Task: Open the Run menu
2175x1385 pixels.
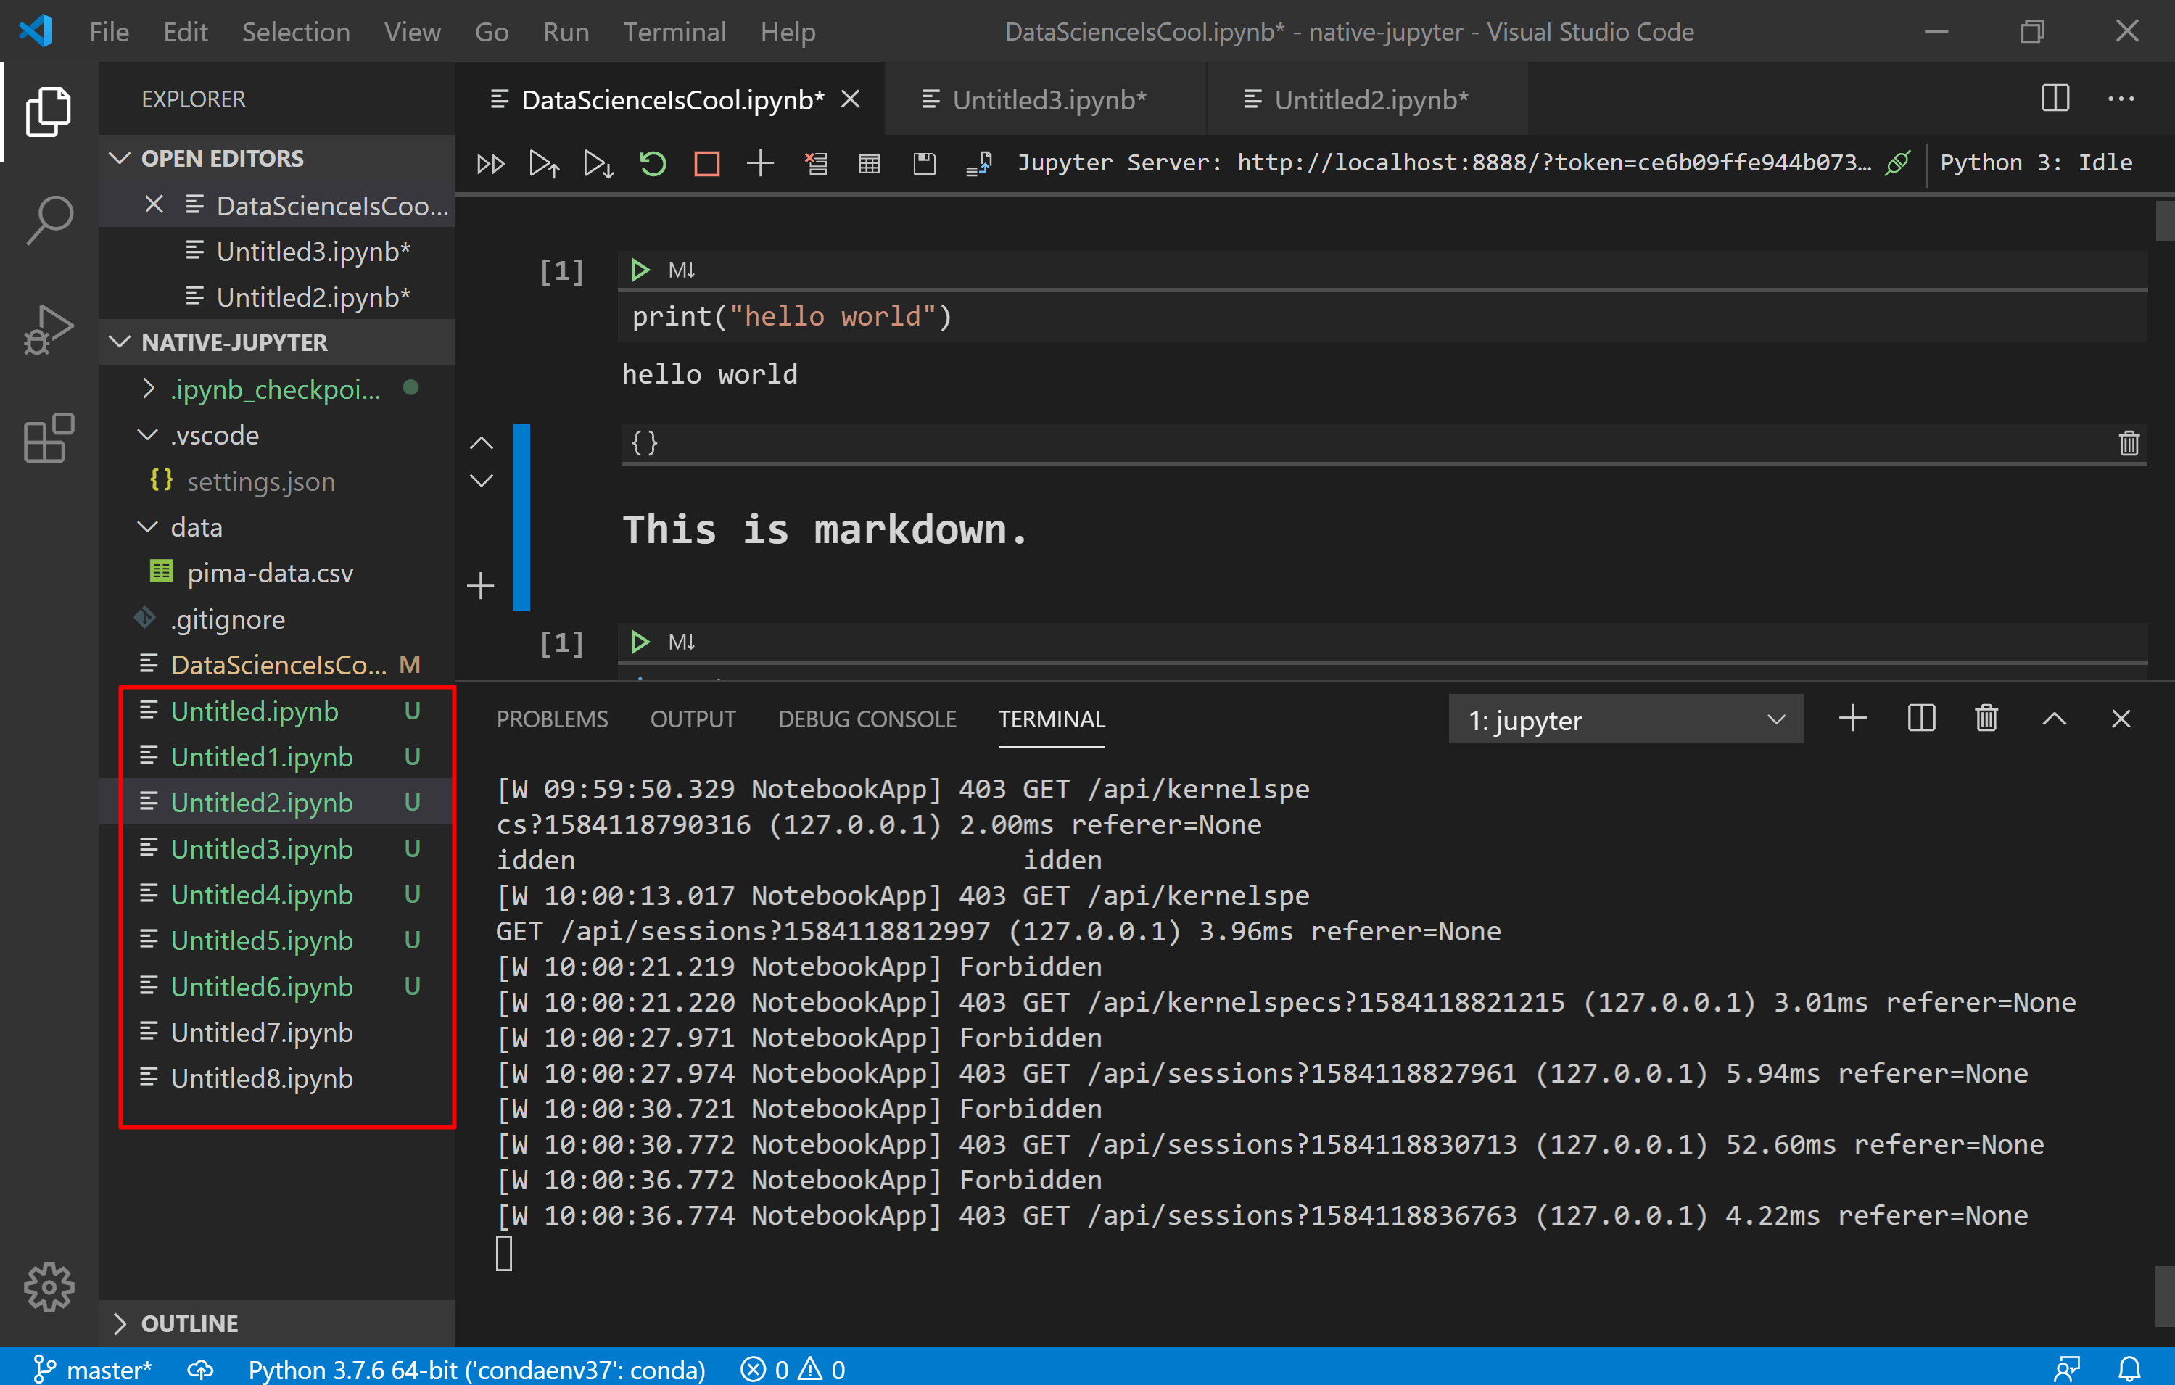Action: pyautogui.click(x=566, y=30)
